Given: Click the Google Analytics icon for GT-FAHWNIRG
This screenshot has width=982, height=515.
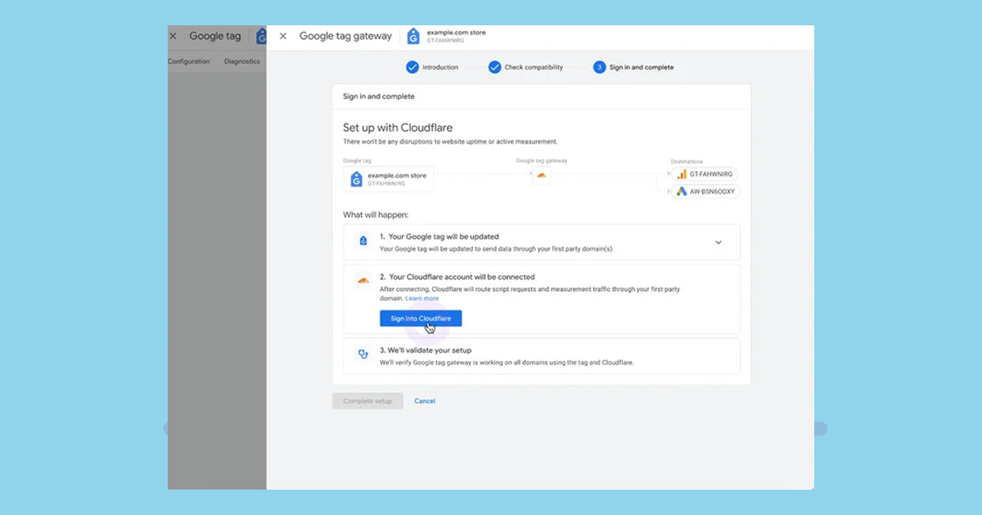Looking at the screenshot, I should (x=682, y=174).
